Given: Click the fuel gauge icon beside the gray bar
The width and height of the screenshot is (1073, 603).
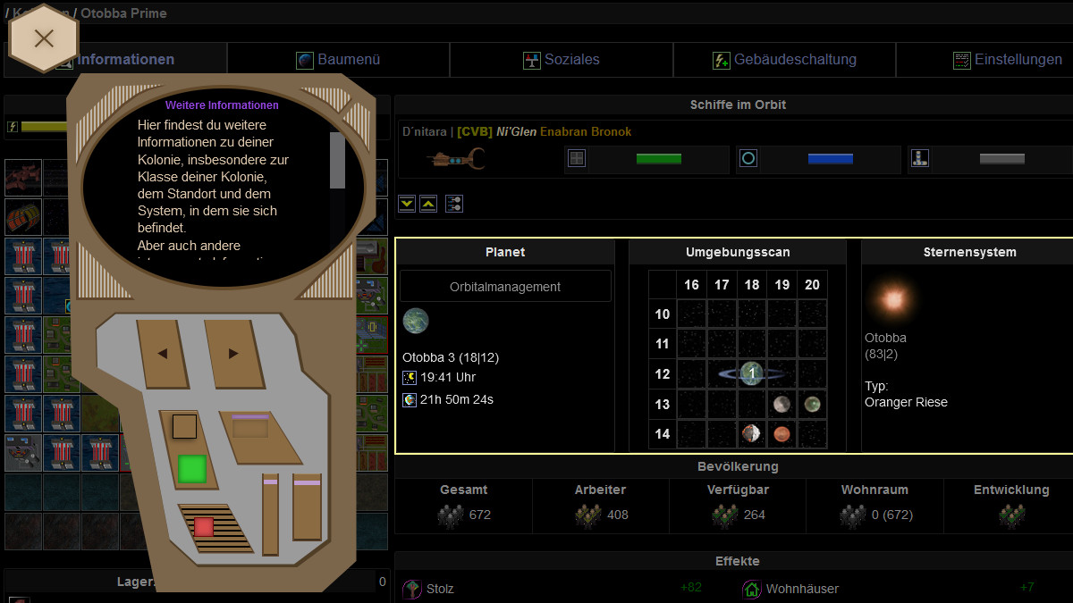Looking at the screenshot, I should pyautogui.click(x=920, y=158).
